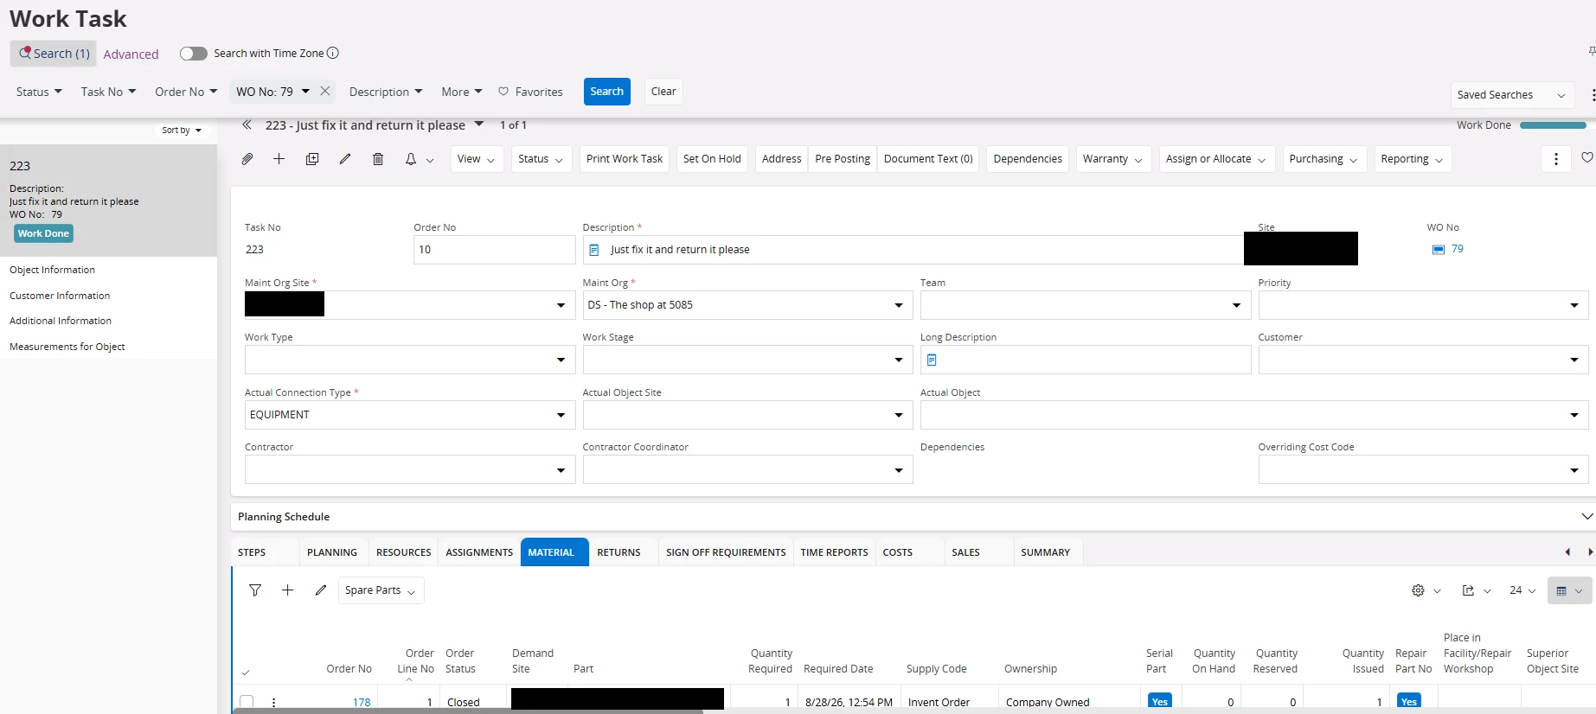Screen dimensions: 1596x714
Task: Open the saved searches overflow menu
Action: (1593, 95)
